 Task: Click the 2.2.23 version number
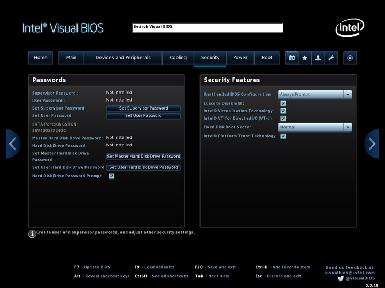372,285
